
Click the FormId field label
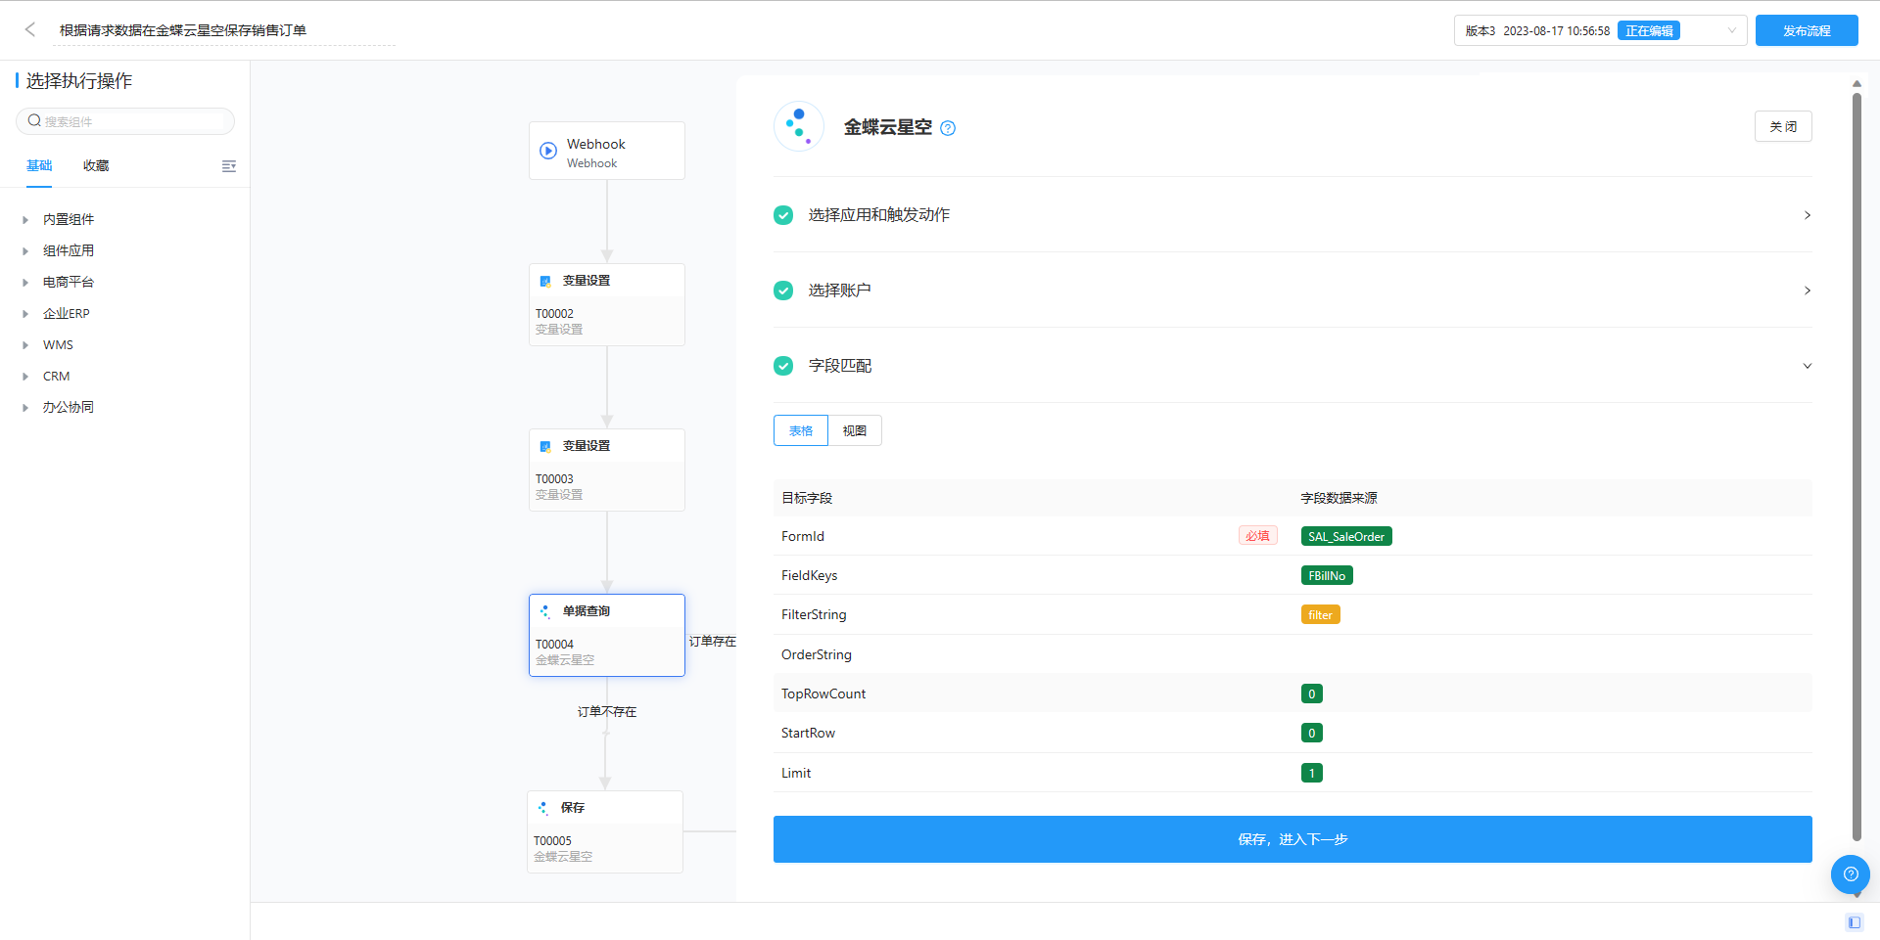803,536
